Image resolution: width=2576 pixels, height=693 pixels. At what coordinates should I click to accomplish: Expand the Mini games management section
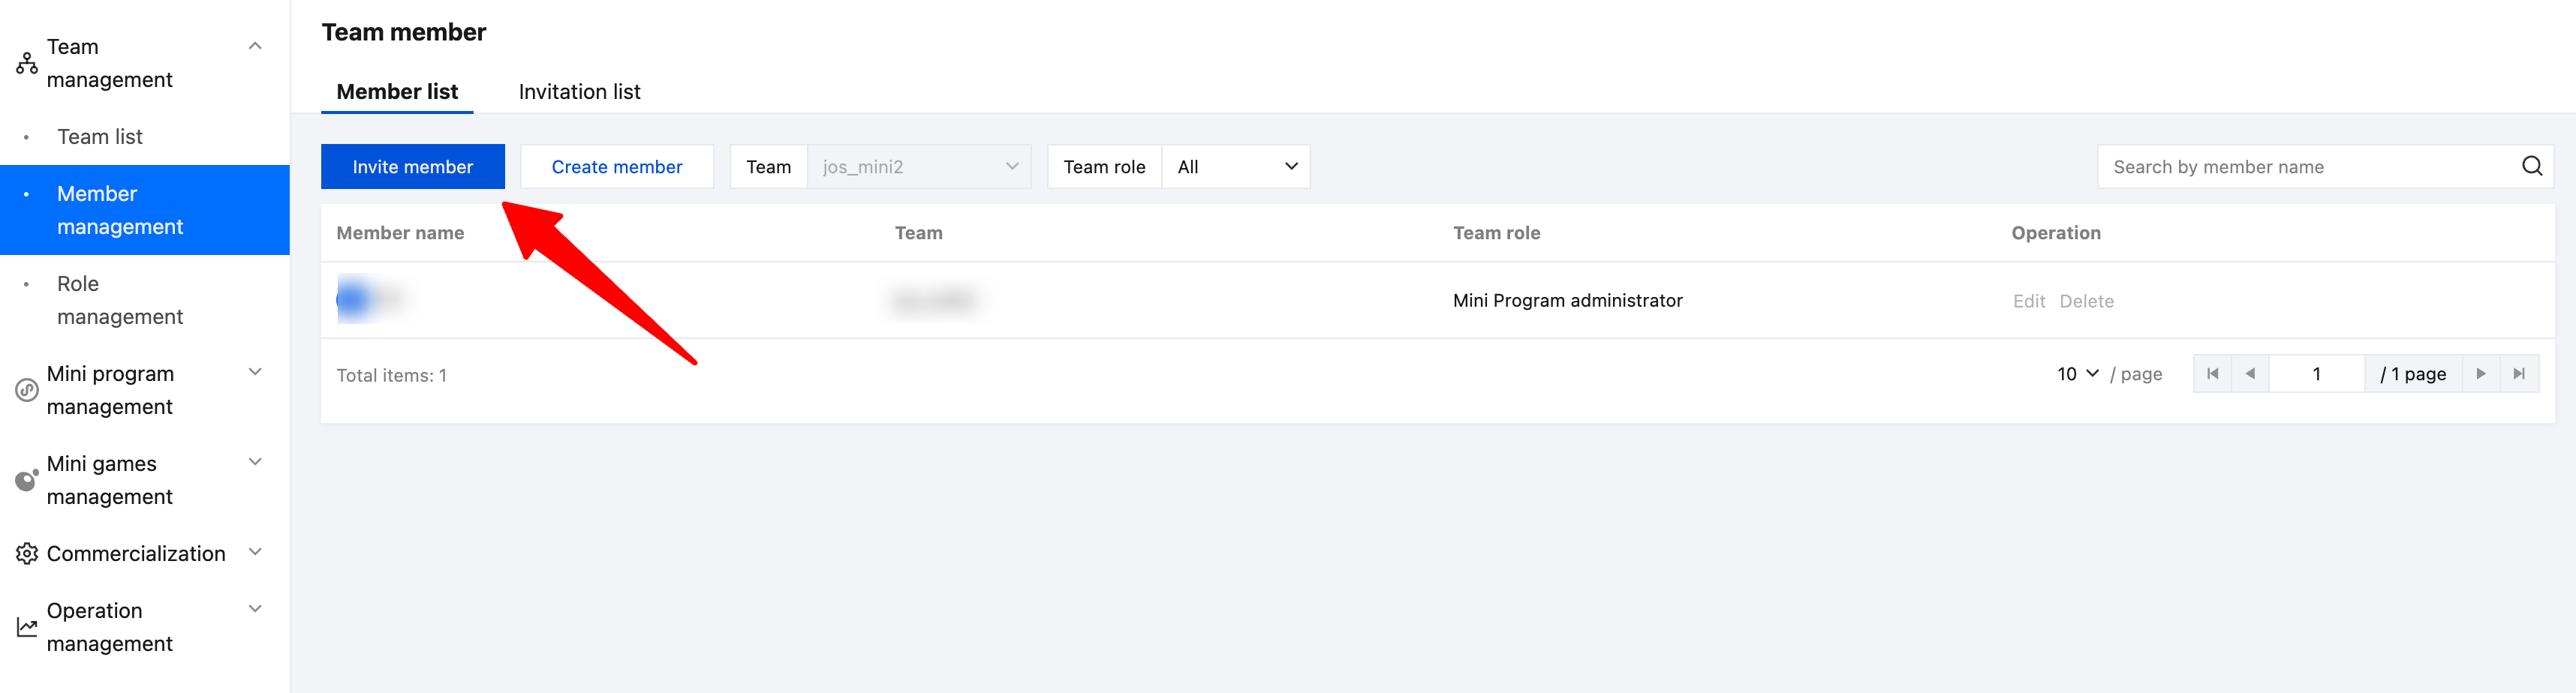(x=255, y=462)
